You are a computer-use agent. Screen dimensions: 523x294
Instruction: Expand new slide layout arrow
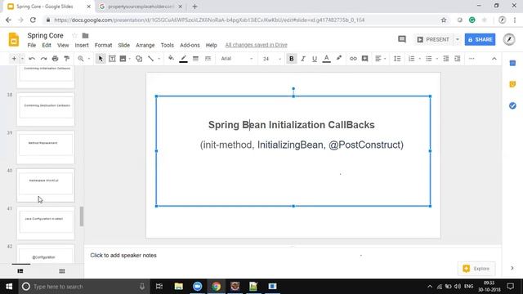click(22, 59)
